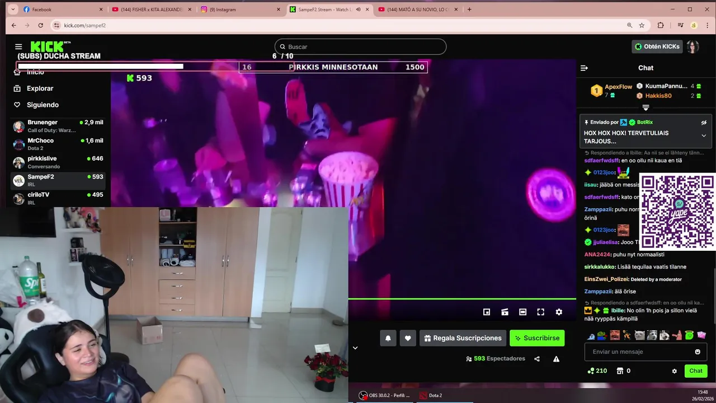Open Dota 2 from taskbar
Image resolution: width=716 pixels, height=403 pixels.
431,395
